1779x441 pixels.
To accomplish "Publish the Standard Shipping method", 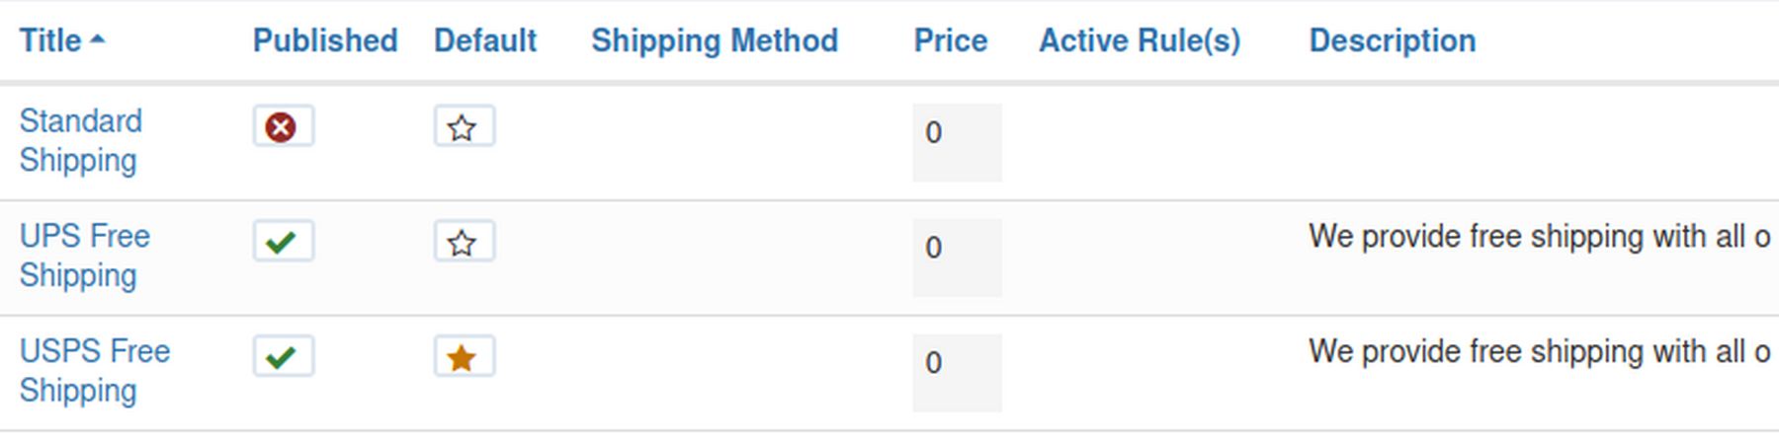I will pos(283,126).
